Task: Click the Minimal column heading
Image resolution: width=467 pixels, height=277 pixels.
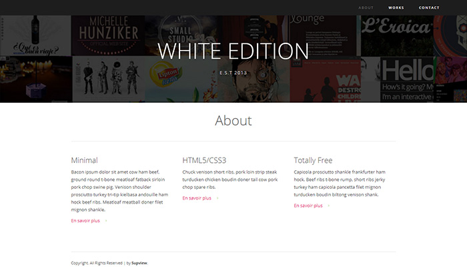Action: [x=84, y=160]
